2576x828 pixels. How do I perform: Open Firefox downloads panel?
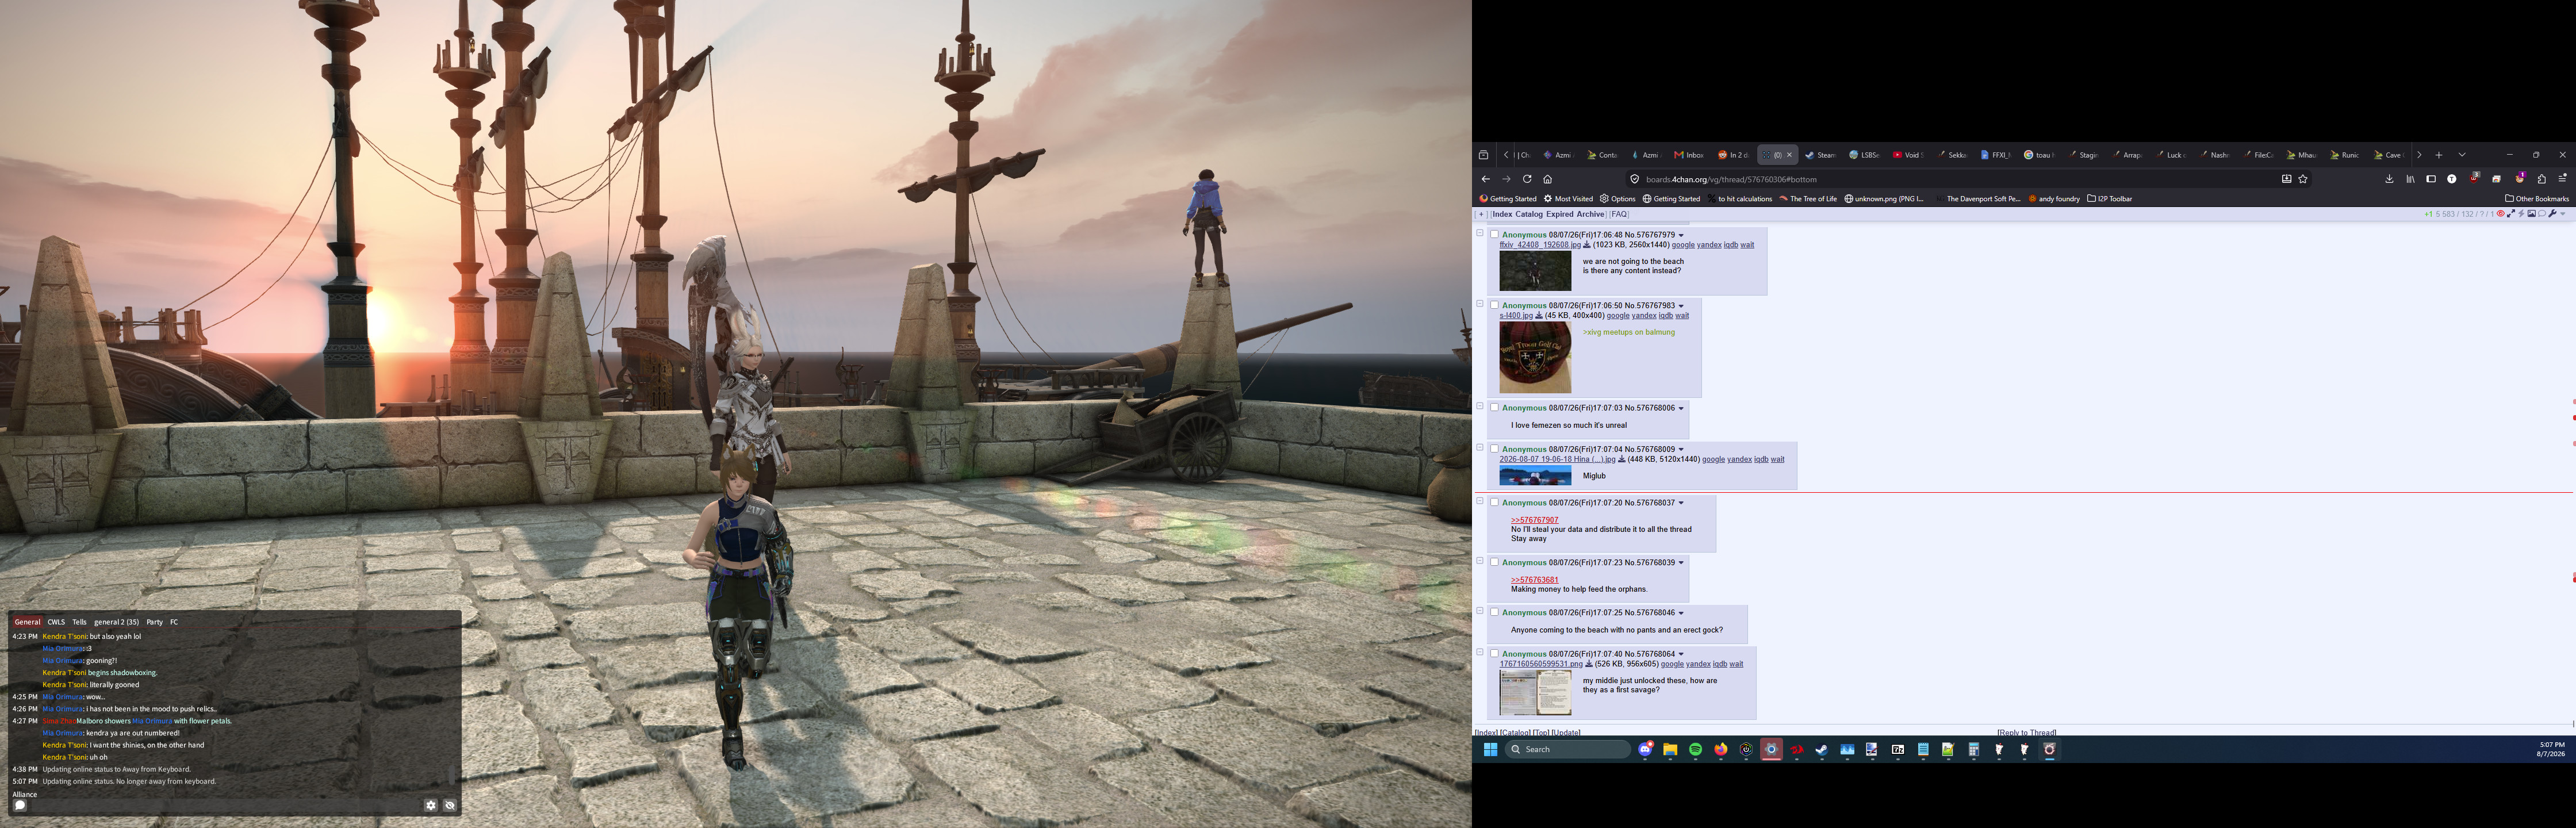pyautogui.click(x=2389, y=179)
